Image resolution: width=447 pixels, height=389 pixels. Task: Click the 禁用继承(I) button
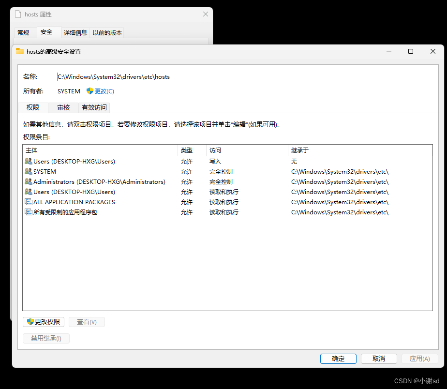(46, 338)
